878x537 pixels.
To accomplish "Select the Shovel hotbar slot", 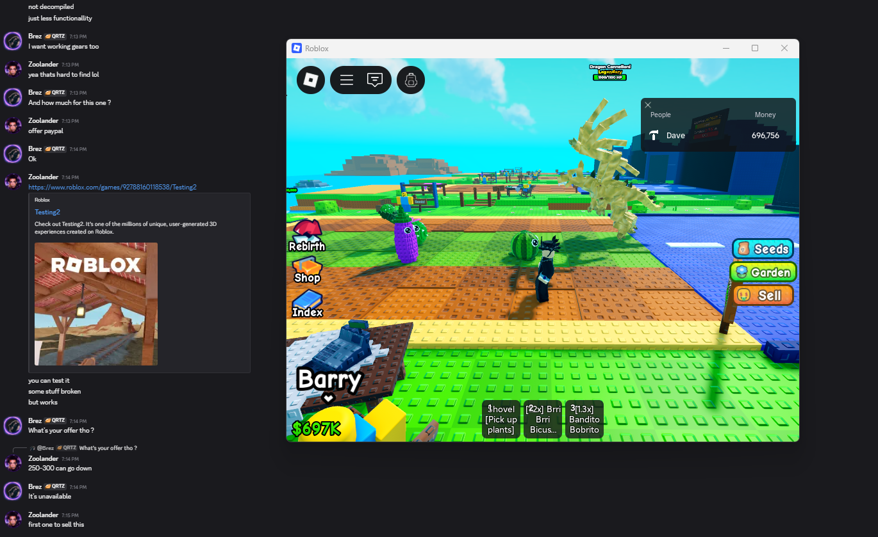I will (x=501, y=419).
